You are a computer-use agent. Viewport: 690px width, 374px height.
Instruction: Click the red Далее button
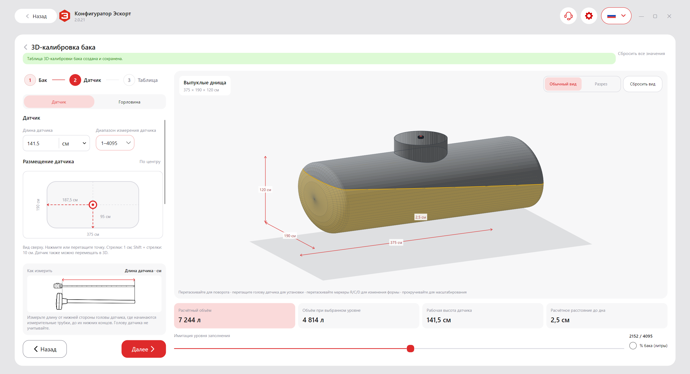144,349
